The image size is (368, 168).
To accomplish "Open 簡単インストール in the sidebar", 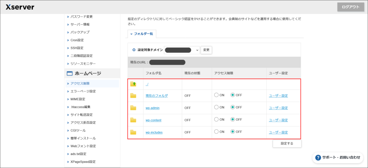I will [x=83, y=138].
